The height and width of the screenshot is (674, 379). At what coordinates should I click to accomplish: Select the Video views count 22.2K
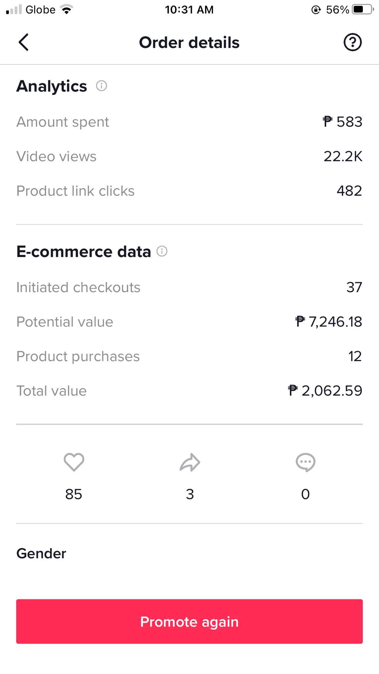(x=343, y=156)
